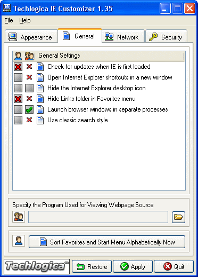Click the folder browse icon for source viewer
Image resolution: width=198 pixels, height=277 pixels.
[178, 217]
